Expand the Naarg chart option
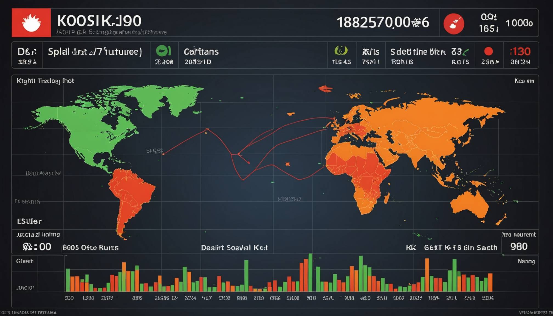Screen dimensions: 553x316 pyautogui.click(x=526, y=261)
